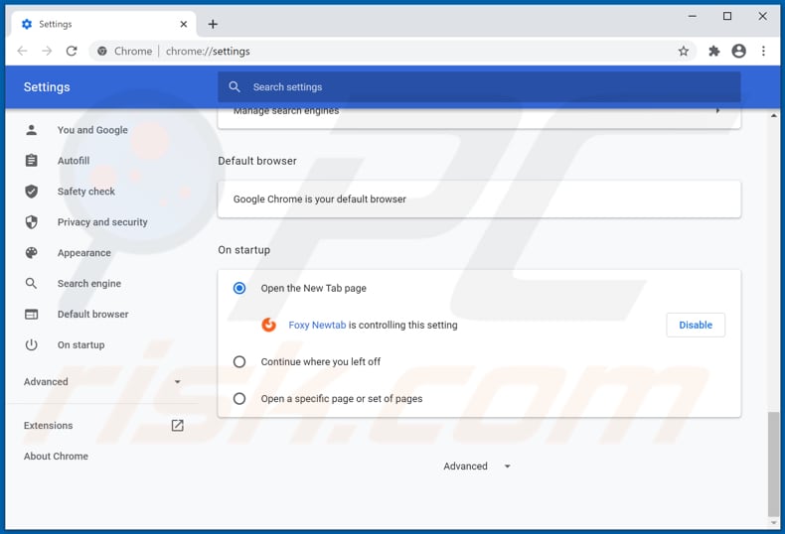Jump to On startup section
785x534 pixels.
click(x=81, y=345)
